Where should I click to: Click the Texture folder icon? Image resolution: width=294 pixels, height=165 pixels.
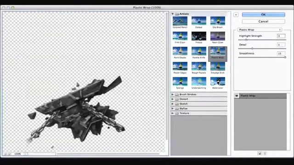(176, 113)
